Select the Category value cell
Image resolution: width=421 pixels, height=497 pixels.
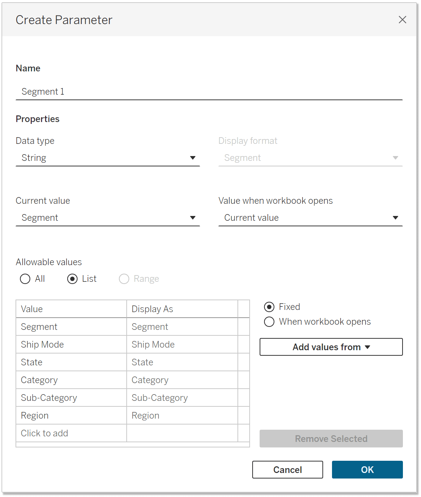pyautogui.click(x=71, y=380)
